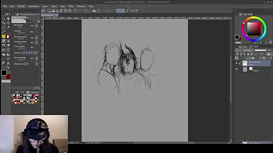Viewport: 273px width, 153px height.
Task: Toggle Brush density dynamics button
Action: (x=37, y=59)
